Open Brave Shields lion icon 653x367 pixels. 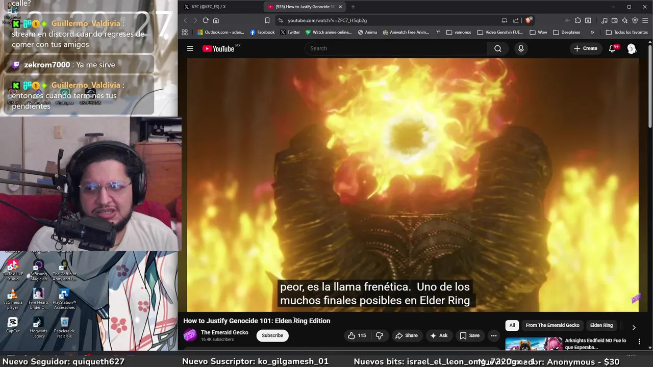tap(529, 20)
